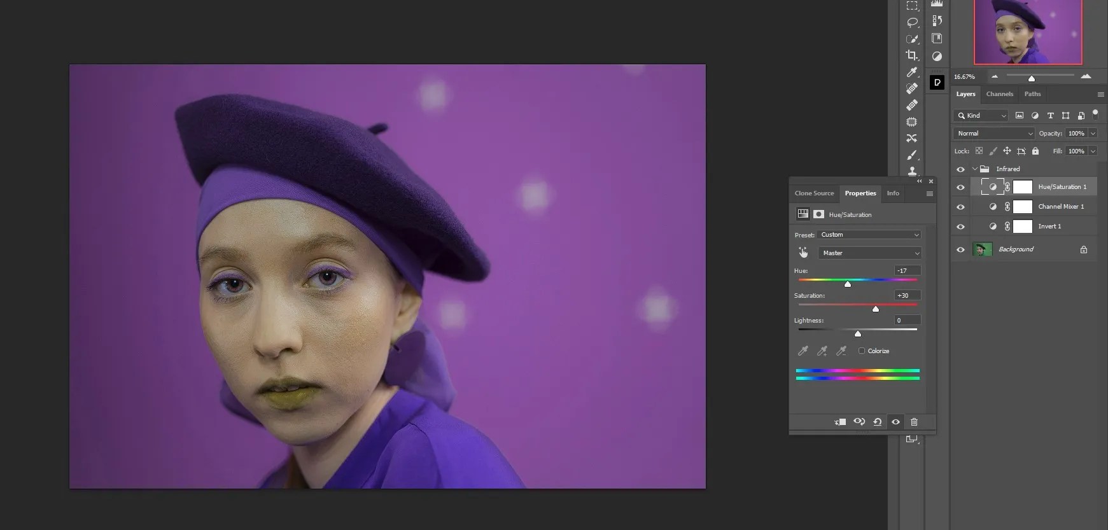Lock transparent pixels
The width and height of the screenshot is (1108, 530).
[979, 151]
